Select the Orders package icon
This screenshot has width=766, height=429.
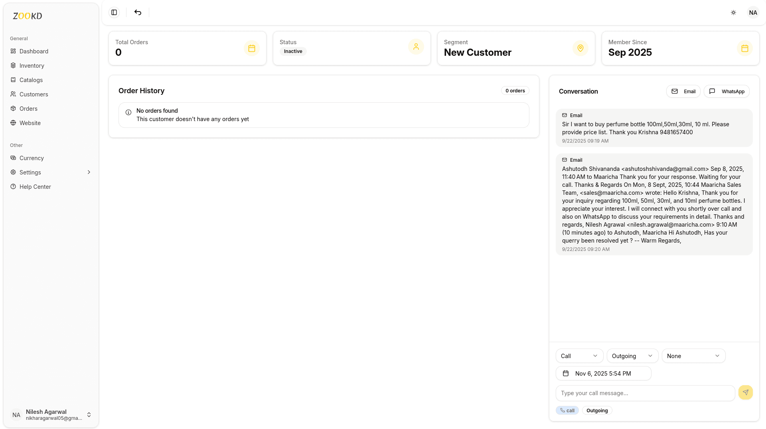[13, 109]
